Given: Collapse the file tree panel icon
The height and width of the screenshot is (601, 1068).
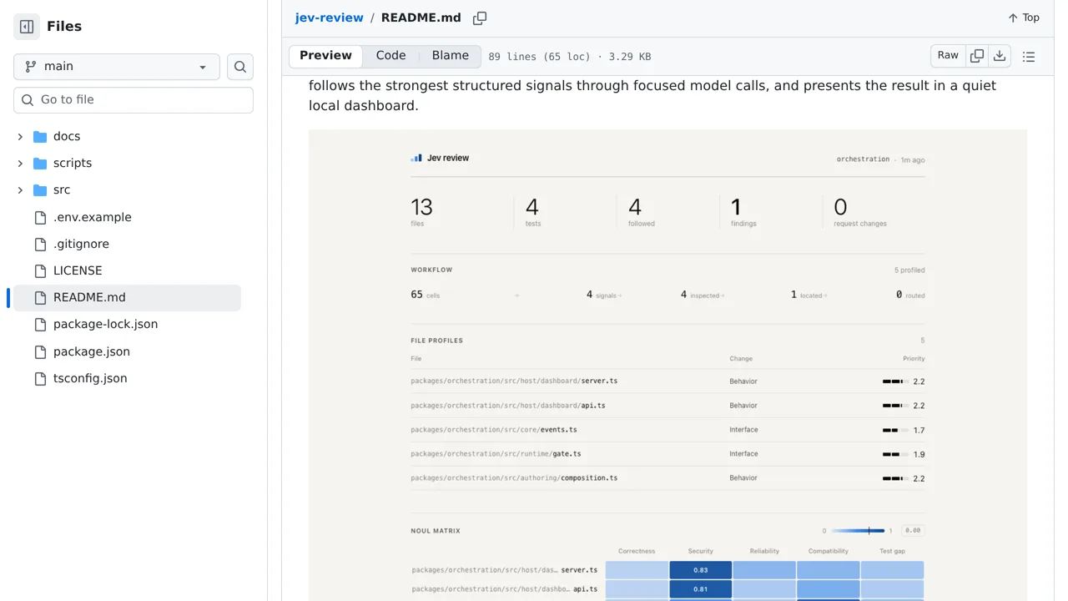Looking at the screenshot, I should point(27,27).
